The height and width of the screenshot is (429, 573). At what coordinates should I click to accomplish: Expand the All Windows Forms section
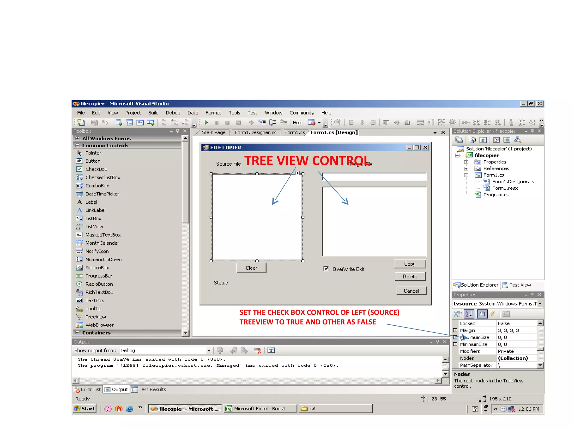78,138
